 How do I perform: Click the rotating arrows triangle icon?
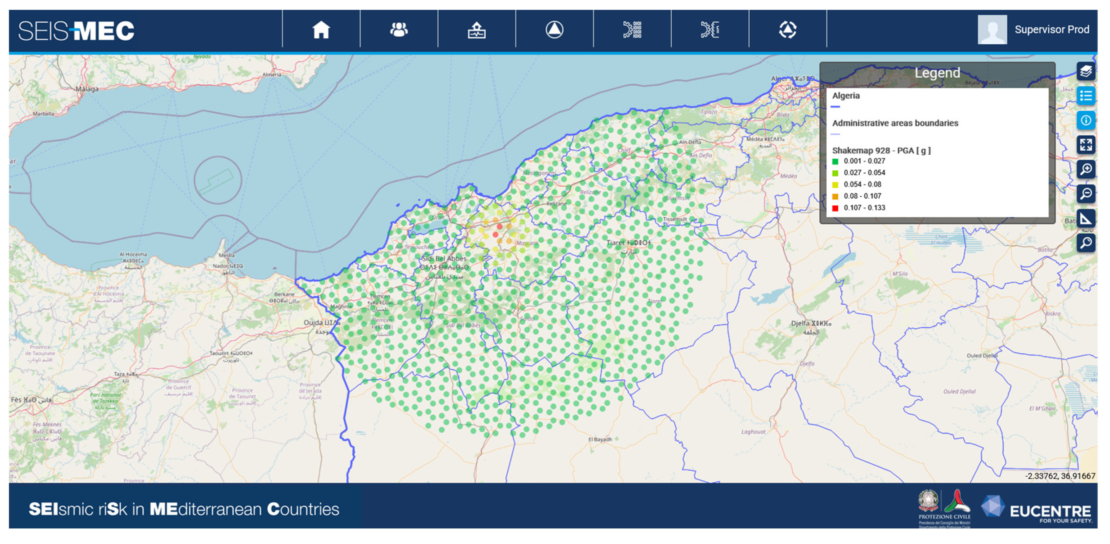click(788, 30)
